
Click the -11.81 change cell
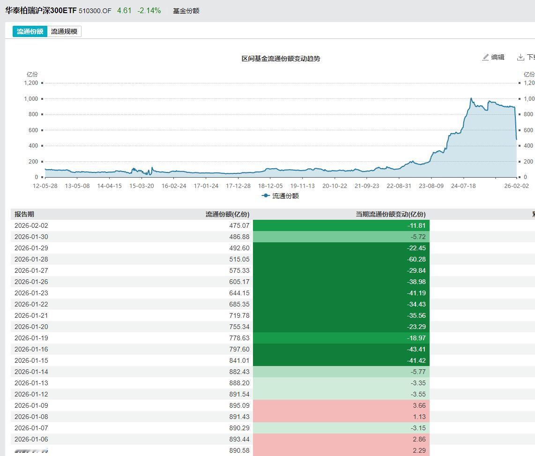coord(341,225)
